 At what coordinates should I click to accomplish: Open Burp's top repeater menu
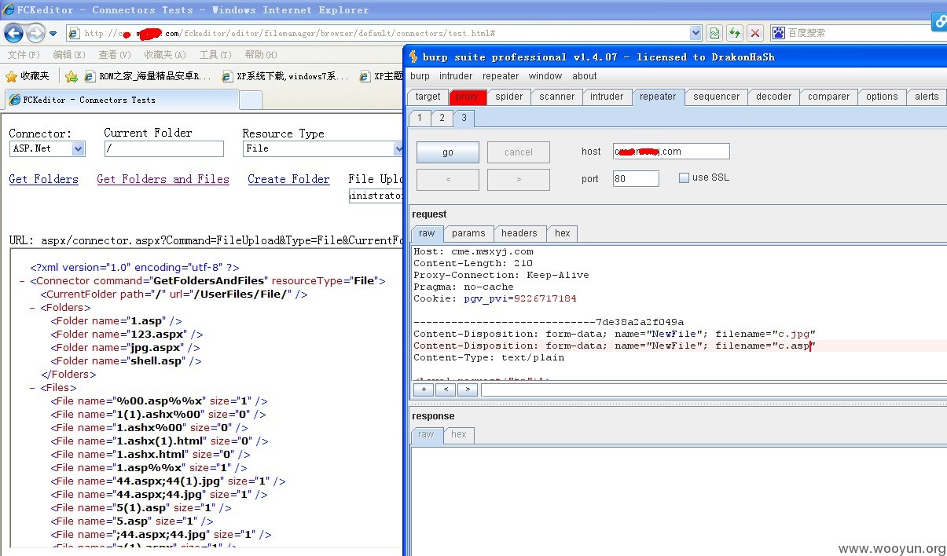point(501,76)
